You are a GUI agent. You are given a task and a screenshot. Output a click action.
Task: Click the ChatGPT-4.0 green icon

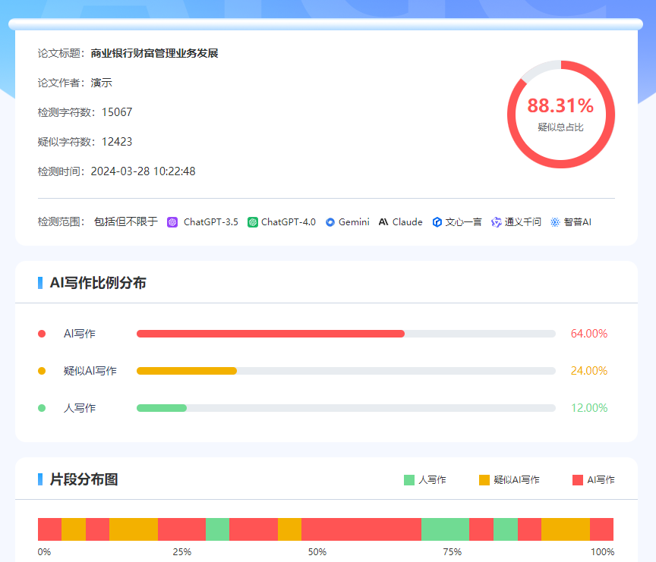click(253, 222)
